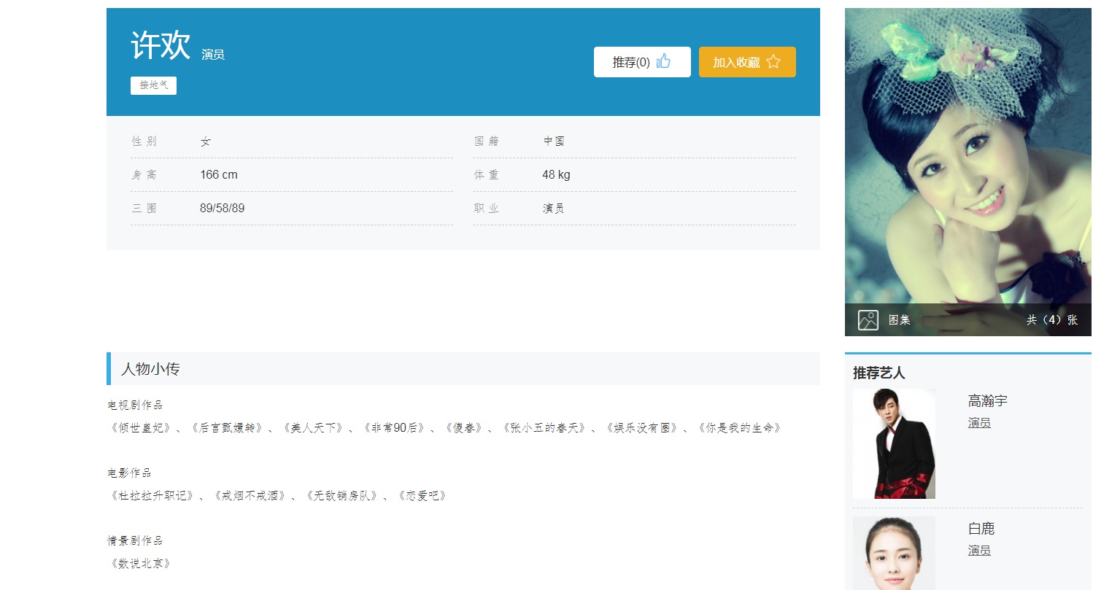
Task: Click the 白鹿 name link
Action: pos(981,529)
